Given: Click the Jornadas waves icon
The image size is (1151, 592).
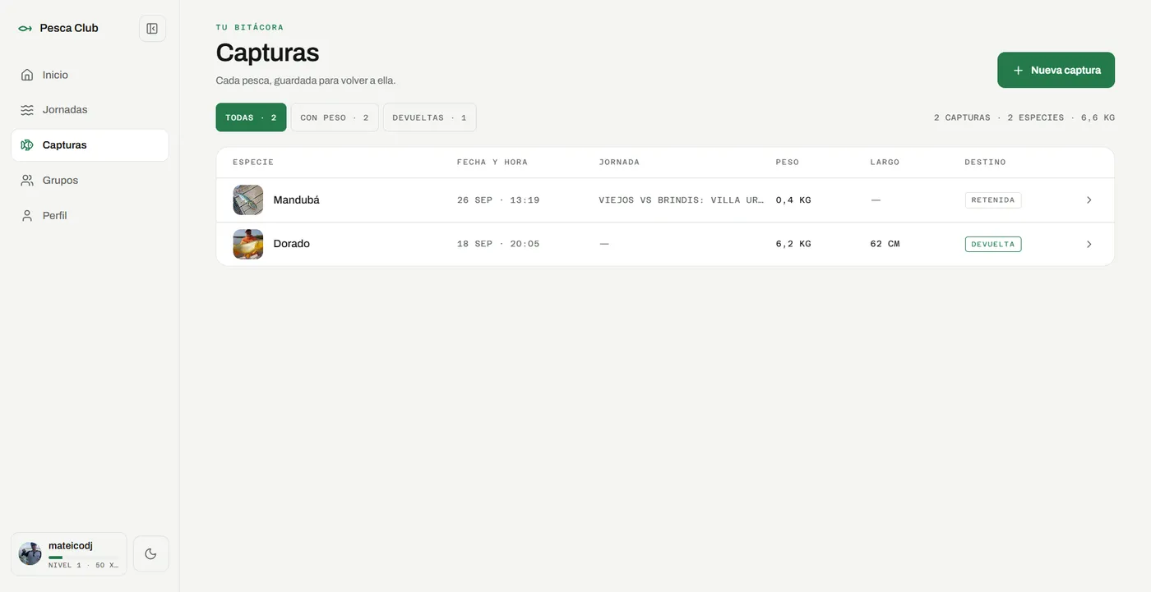Looking at the screenshot, I should coord(27,110).
